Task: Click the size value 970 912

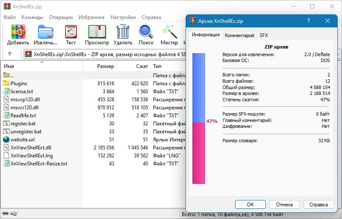Action: pos(106,108)
